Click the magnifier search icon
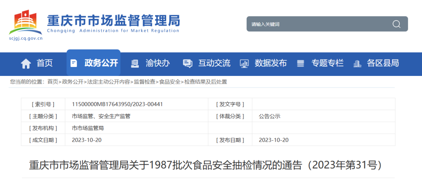Viewport: 422px width, 185px height. coord(397,24)
